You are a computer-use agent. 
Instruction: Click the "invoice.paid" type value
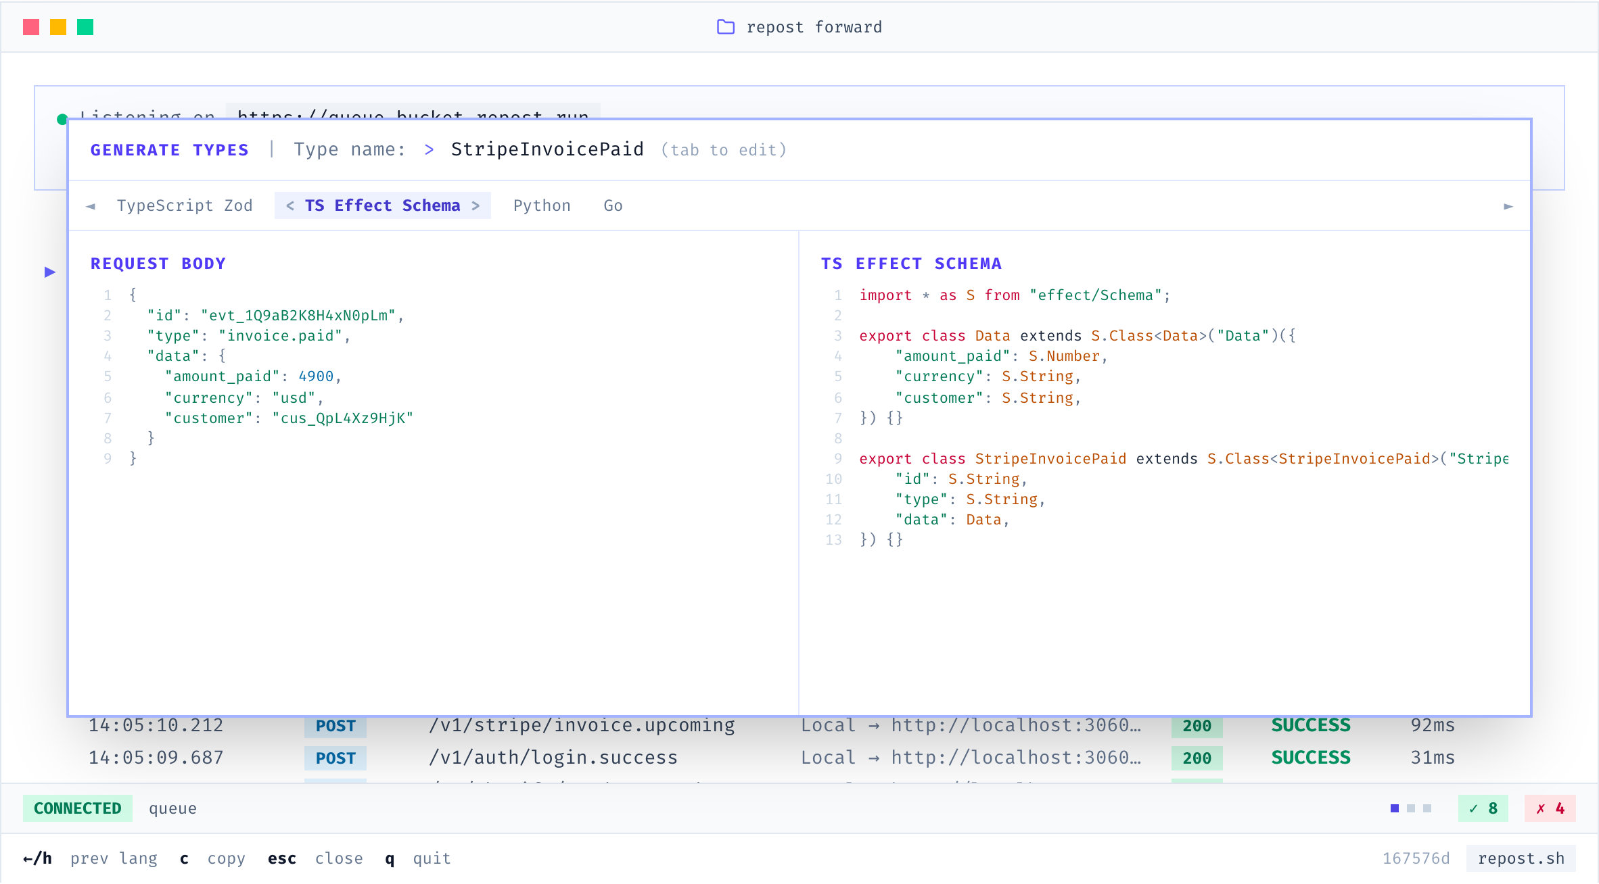point(281,336)
